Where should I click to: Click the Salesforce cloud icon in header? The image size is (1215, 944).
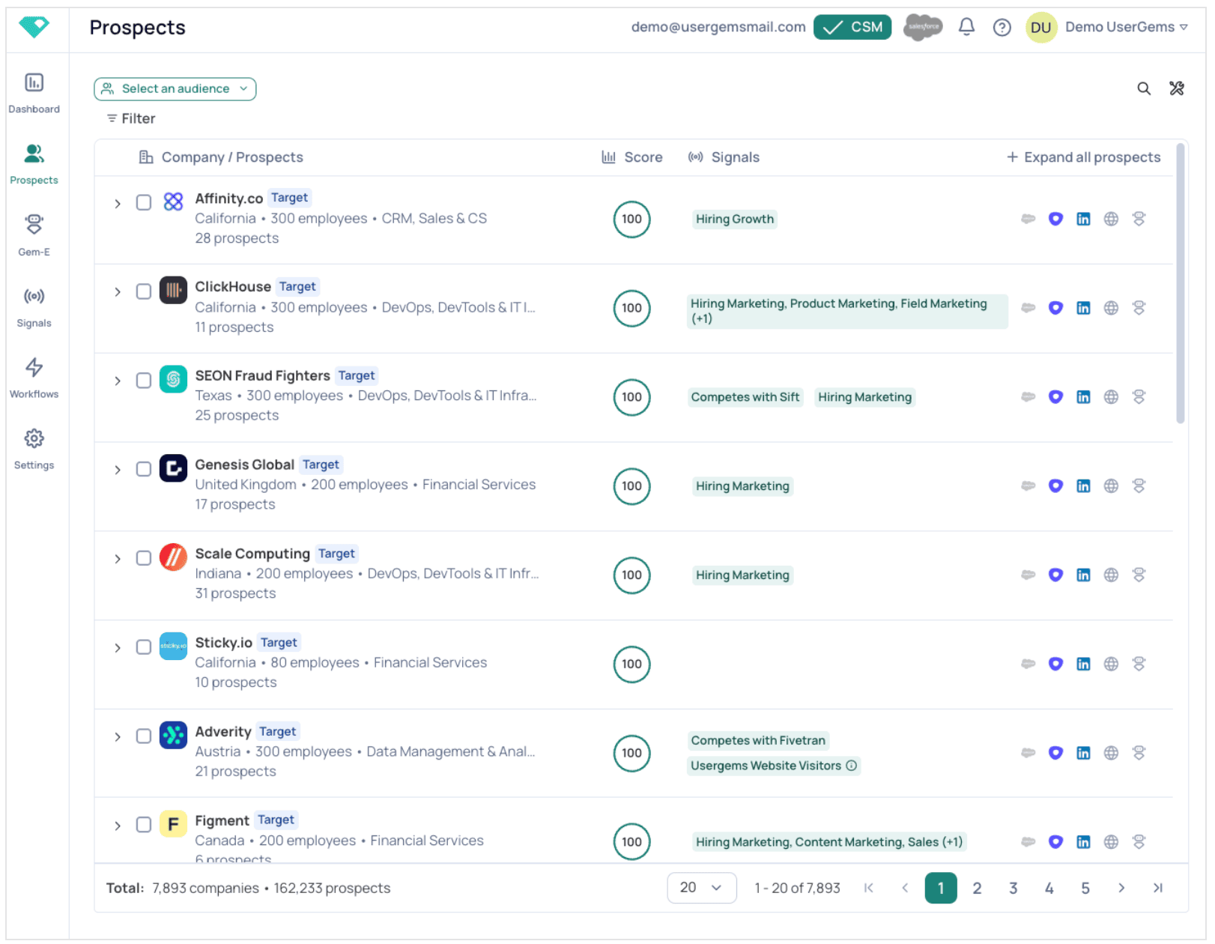(923, 28)
